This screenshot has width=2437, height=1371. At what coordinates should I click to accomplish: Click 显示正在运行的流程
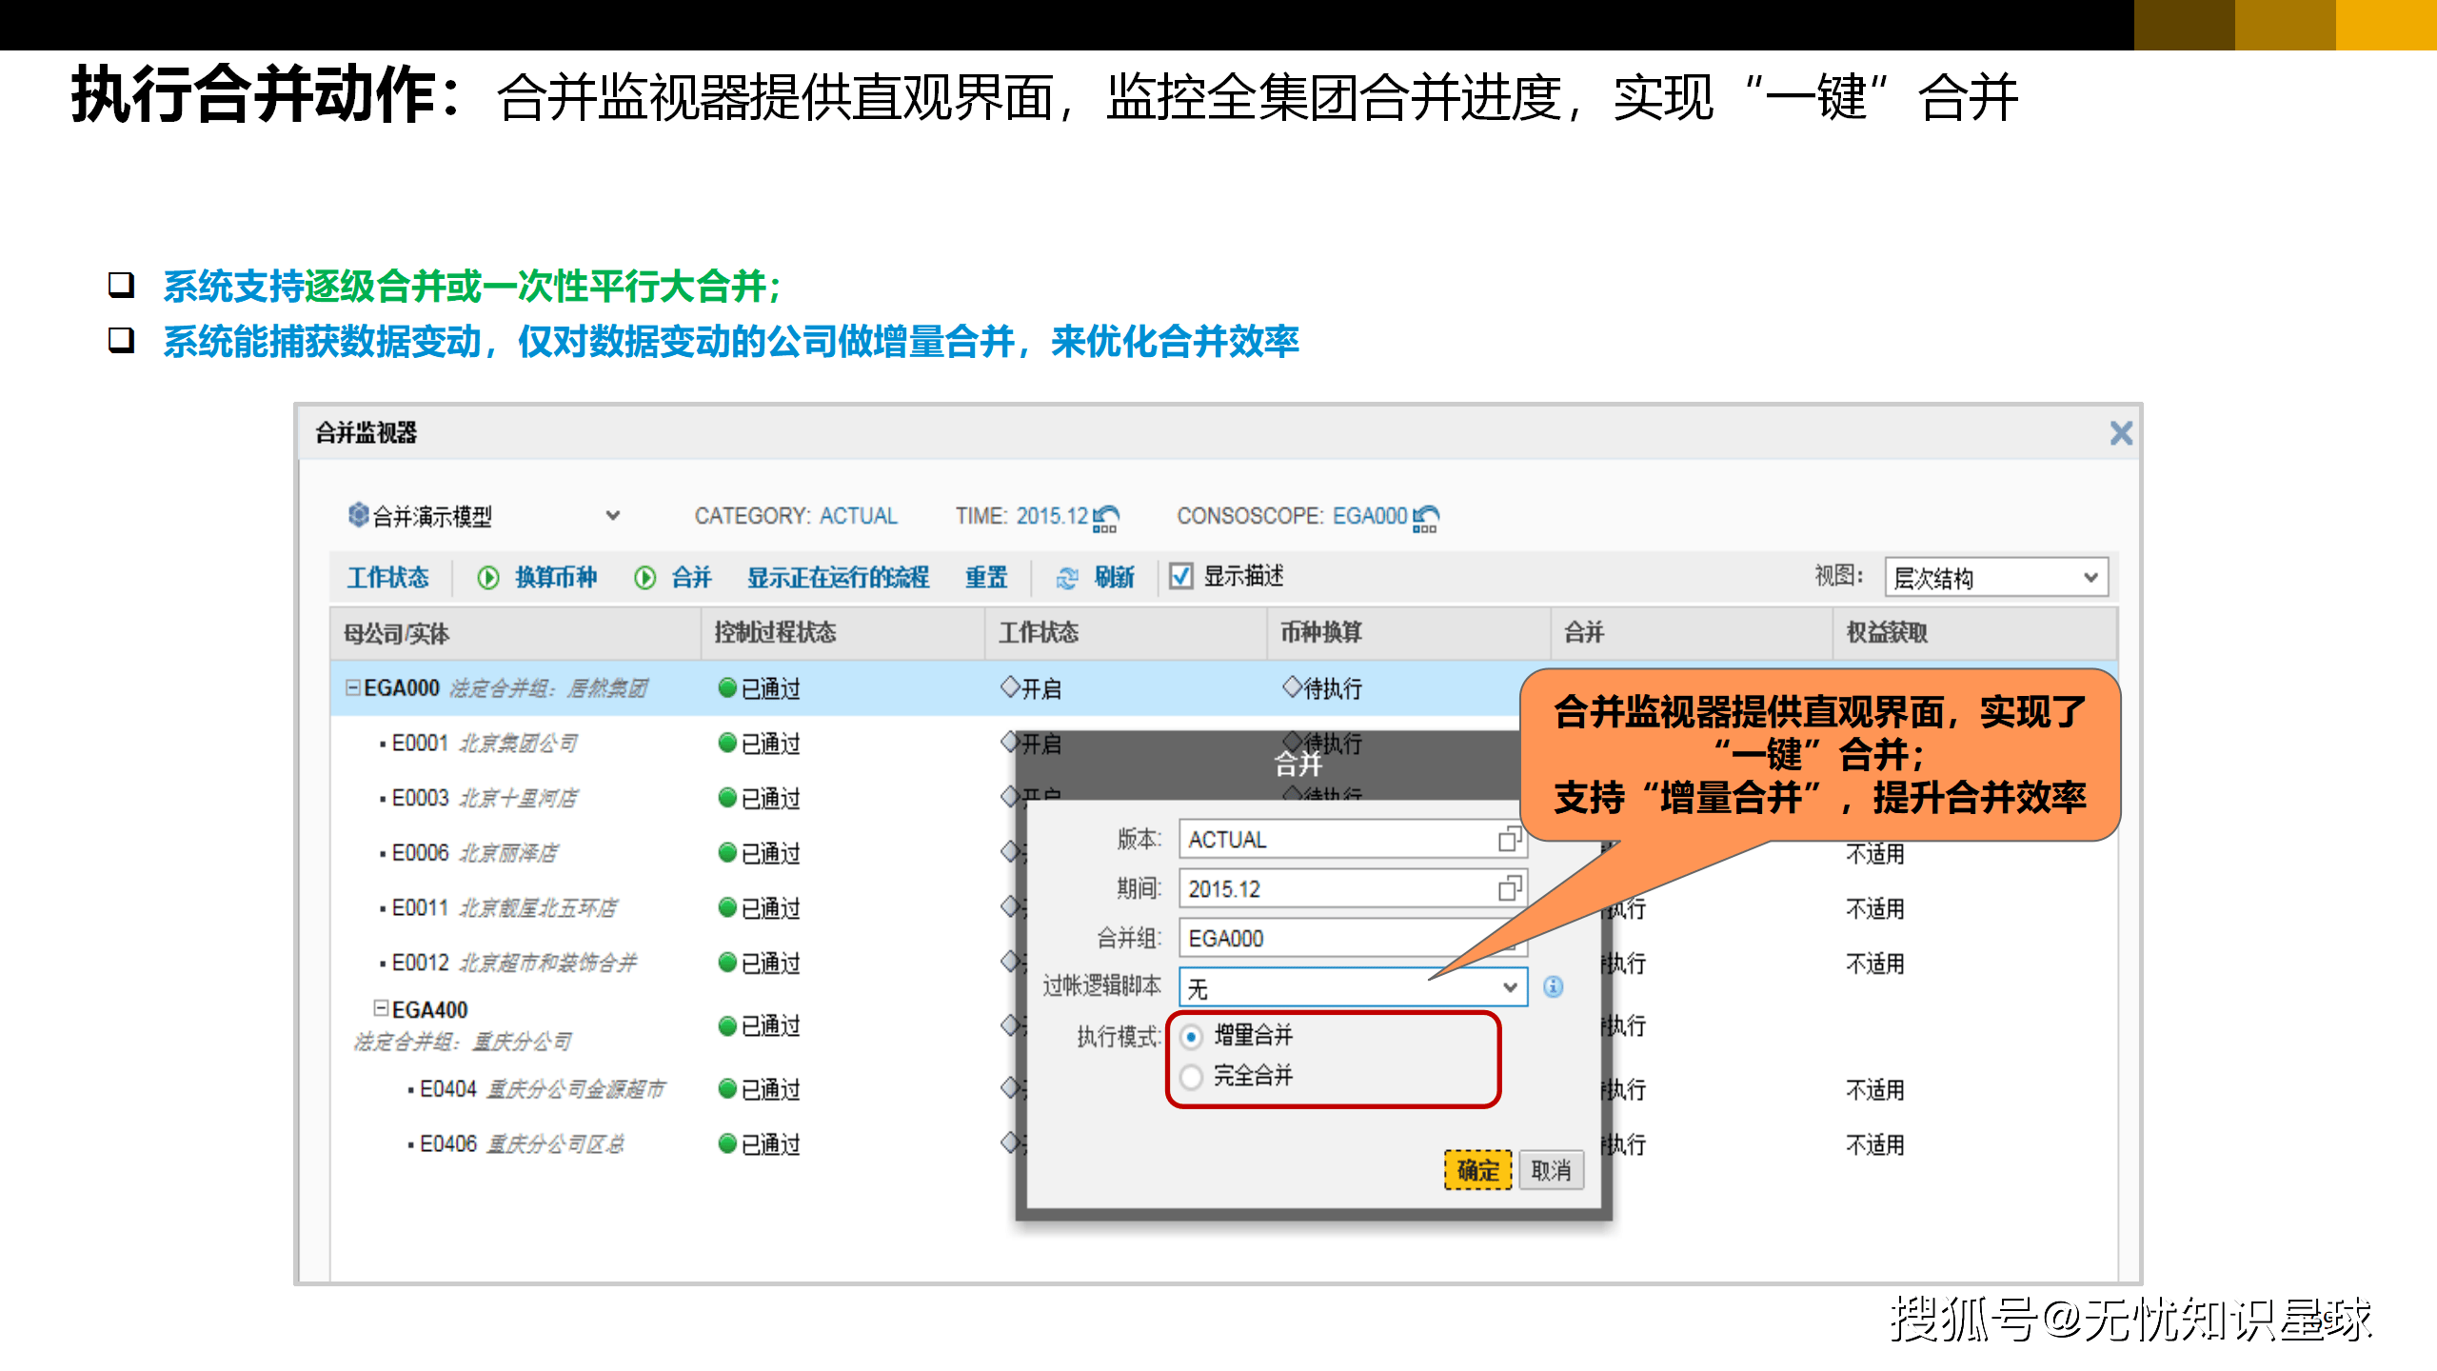pos(838,577)
